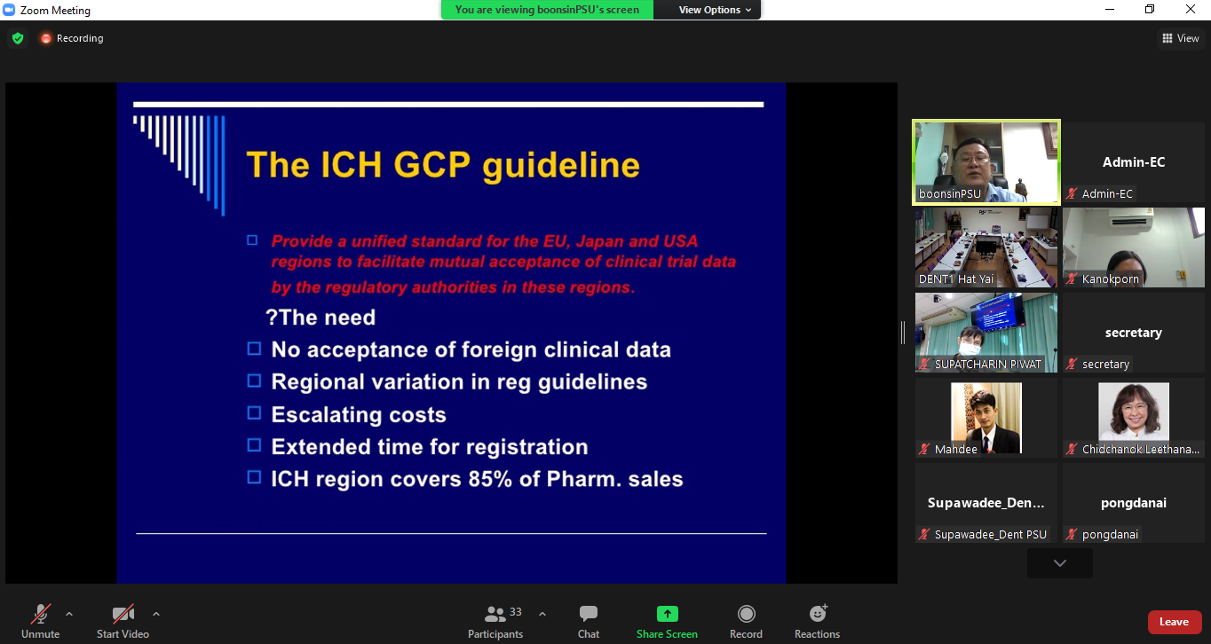The height and width of the screenshot is (644, 1211).
Task: Click muted mic icon beside Supawadee_Dent PSU
Action: point(925,534)
